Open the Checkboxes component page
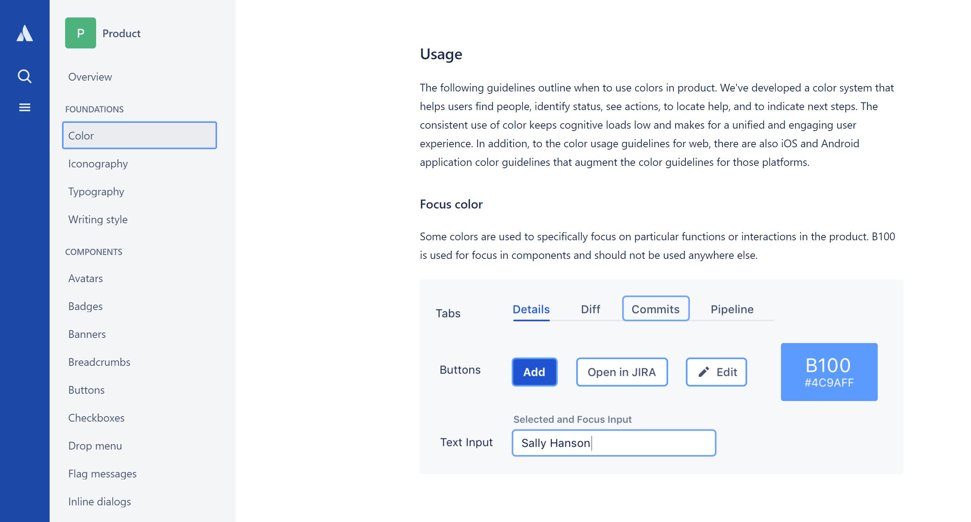971x522 pixels. click(x=97, y=418)
